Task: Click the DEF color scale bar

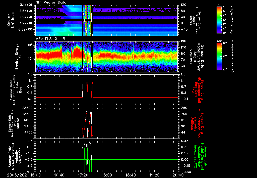Action: [219, 56]
